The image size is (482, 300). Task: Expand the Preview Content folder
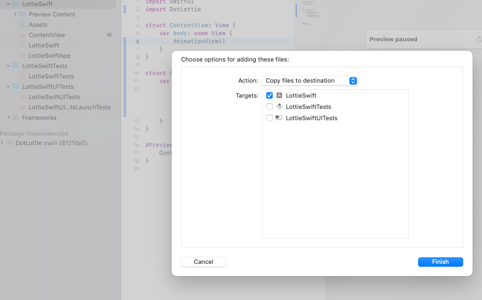(x=15, y=14)
